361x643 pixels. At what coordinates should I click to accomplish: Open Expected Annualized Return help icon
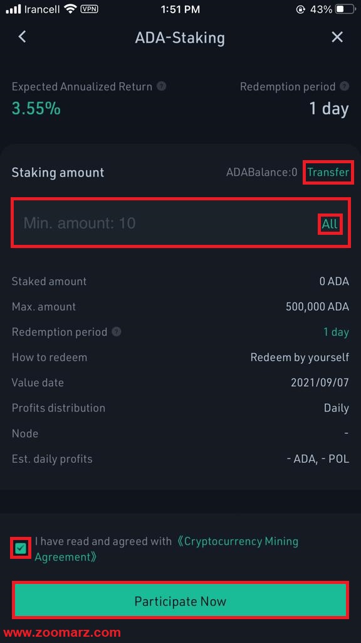pyautogui.click(x=162, y=87)
